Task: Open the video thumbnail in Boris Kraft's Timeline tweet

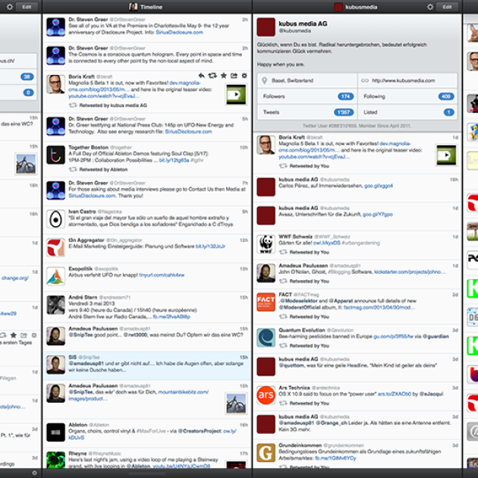Action: [x=235, y=94]
